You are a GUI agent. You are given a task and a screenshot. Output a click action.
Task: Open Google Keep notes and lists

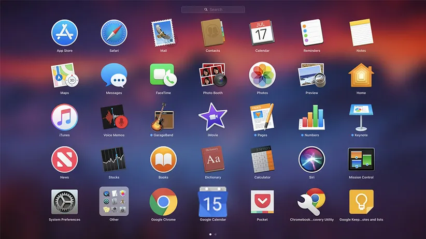361,201
